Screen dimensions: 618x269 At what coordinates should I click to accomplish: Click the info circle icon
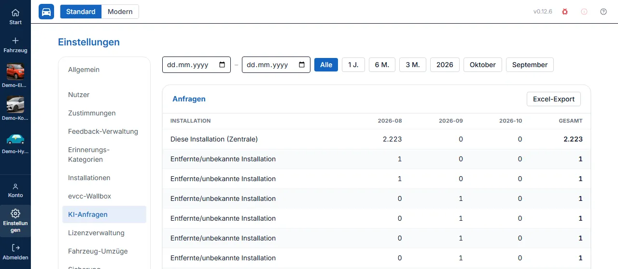pos(584,12)
